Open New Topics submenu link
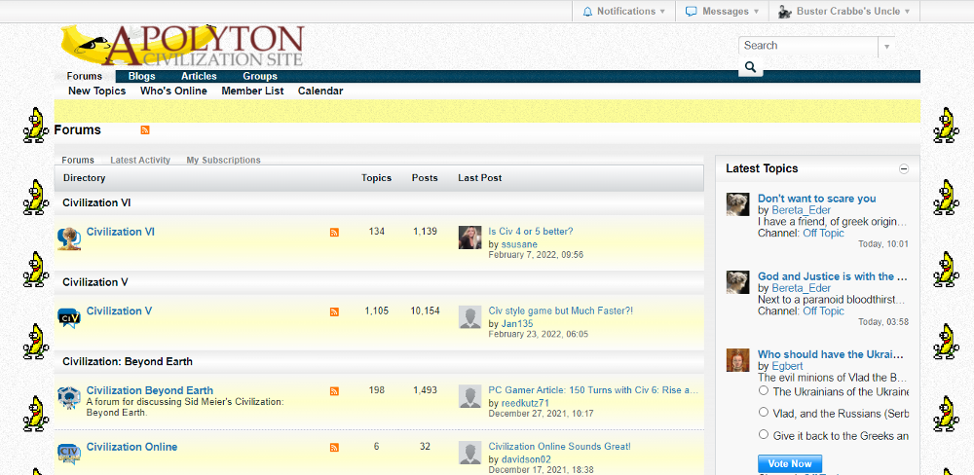Image resolution: width=974 pixels, height=475 pixels. pos(96,91)
